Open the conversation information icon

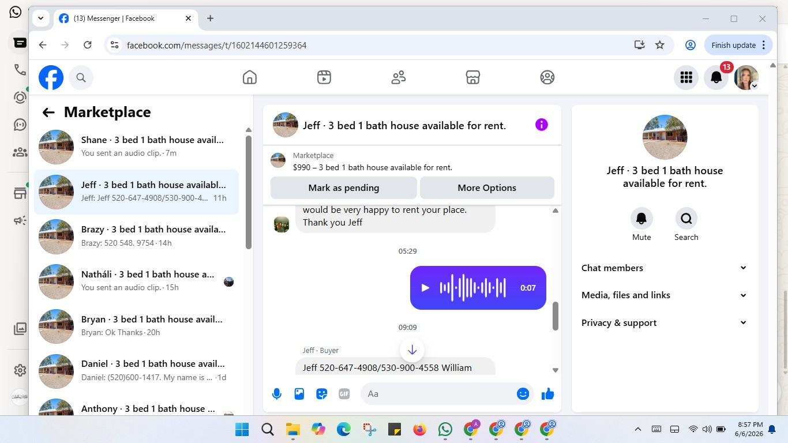click(x=541, y=125)
